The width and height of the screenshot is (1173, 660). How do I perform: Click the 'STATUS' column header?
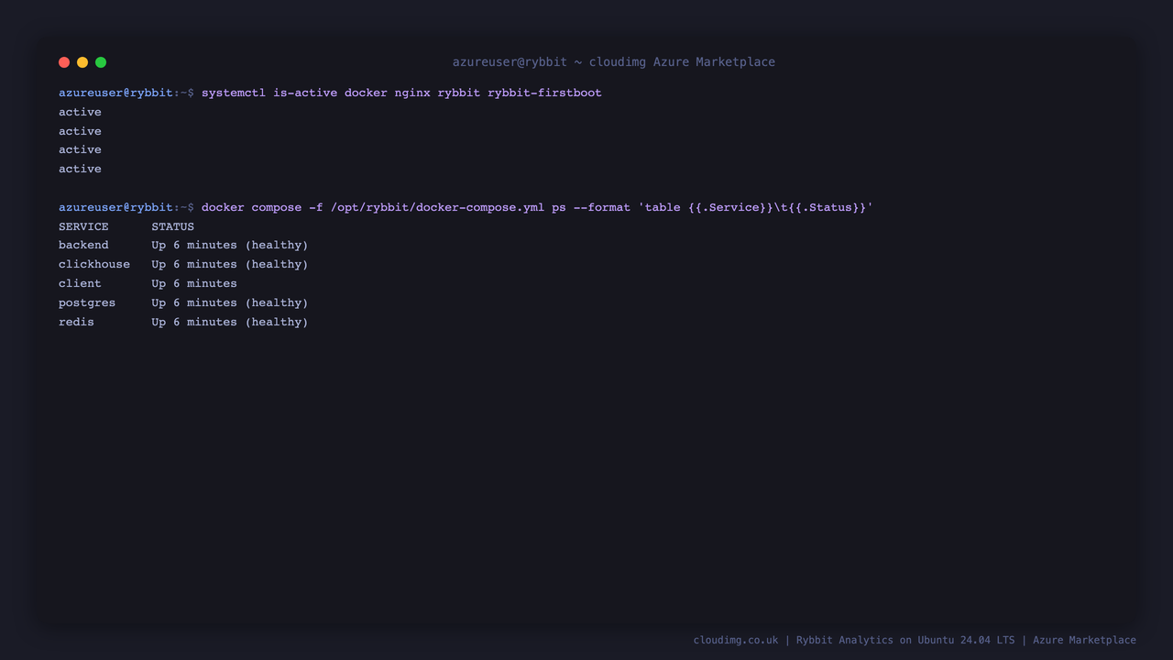(x=172, y=226)
